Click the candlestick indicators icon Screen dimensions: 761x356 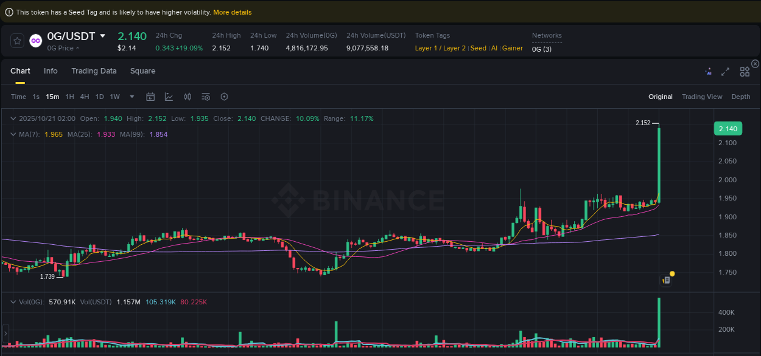(187, 96)
